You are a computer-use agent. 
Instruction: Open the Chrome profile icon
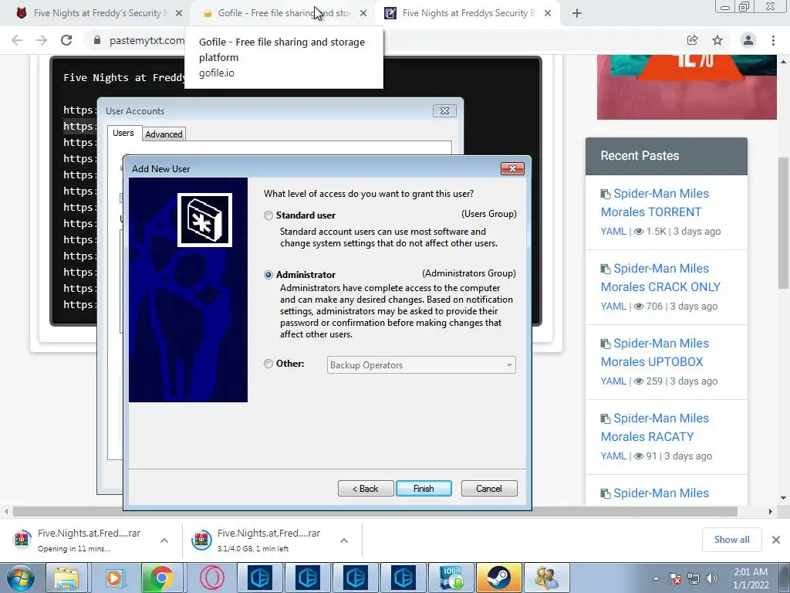[748, 40]
